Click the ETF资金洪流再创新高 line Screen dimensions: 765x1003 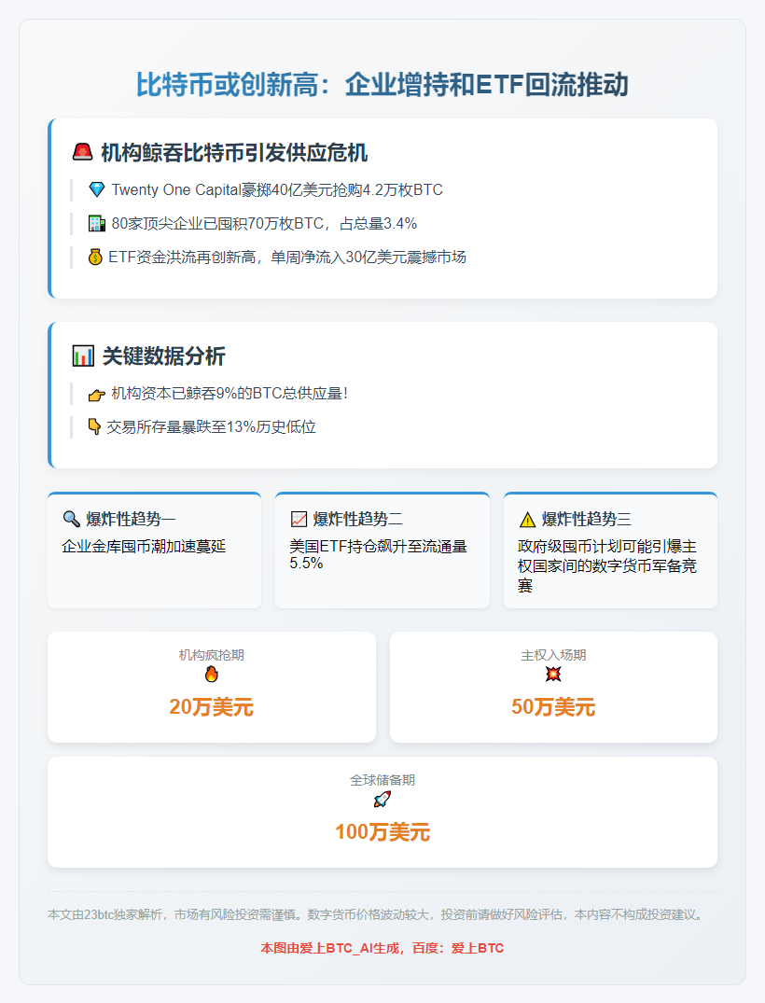tap(287, 258)
